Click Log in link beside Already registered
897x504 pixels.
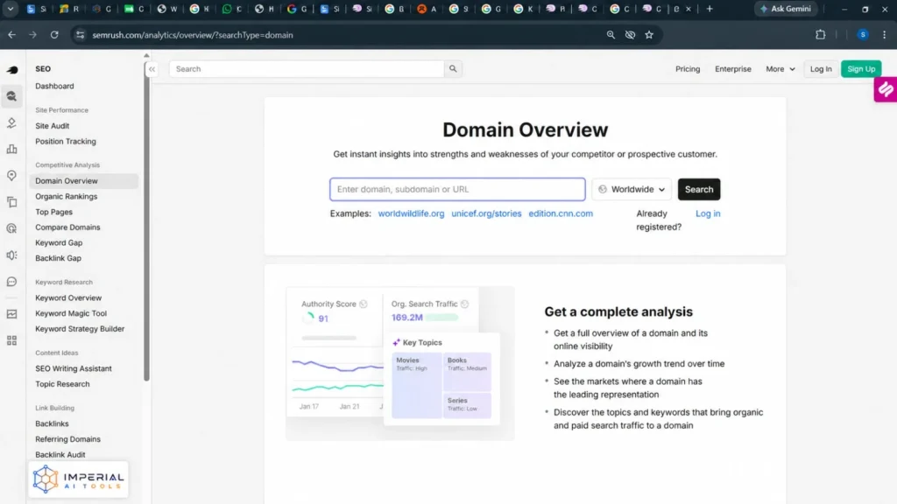click(708, 213)
